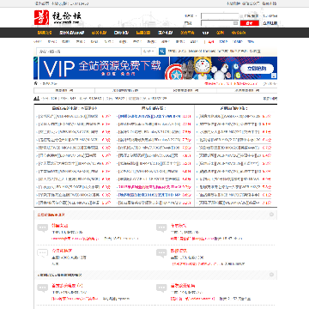Click the blue magnifier search button

tap(162, 51)
